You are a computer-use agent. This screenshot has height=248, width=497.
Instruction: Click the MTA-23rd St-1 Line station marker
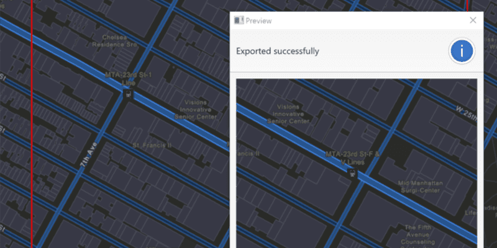tap(128, 94)
